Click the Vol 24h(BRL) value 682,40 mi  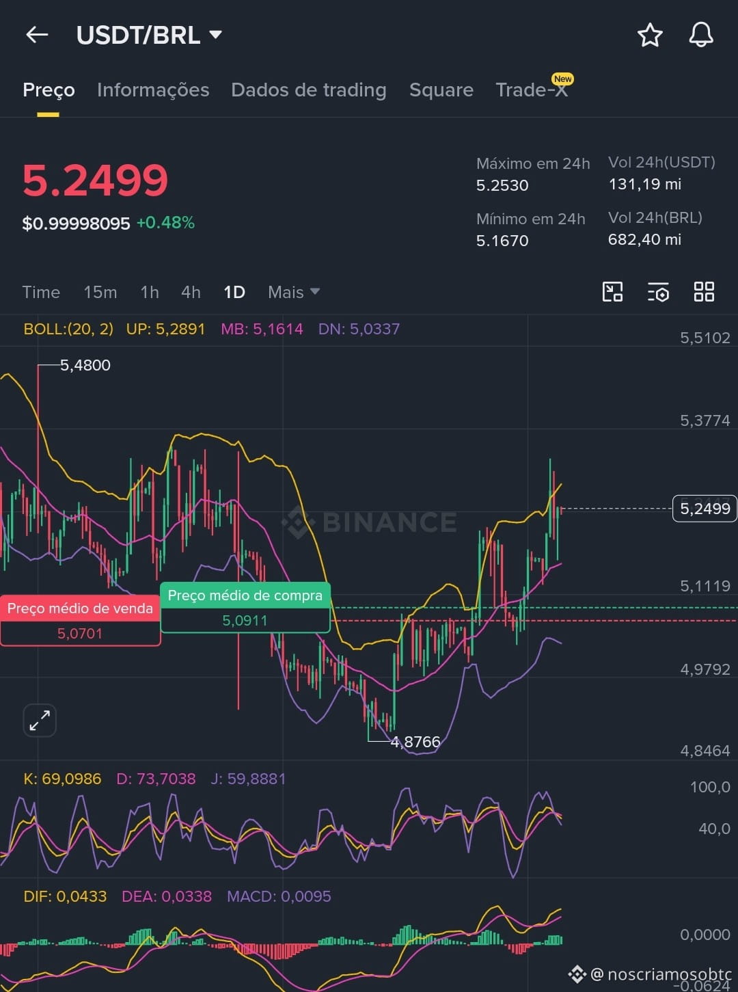click(x=644, y=239)
